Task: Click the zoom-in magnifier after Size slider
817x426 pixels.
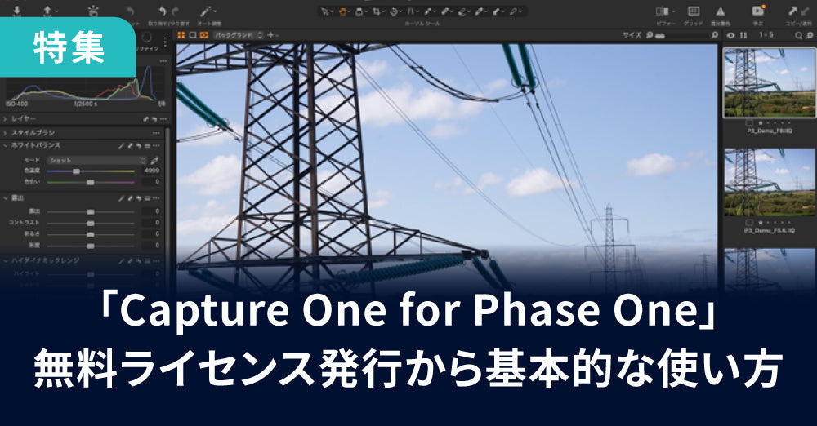Action: pyautogui.click(x=715, y=35)
